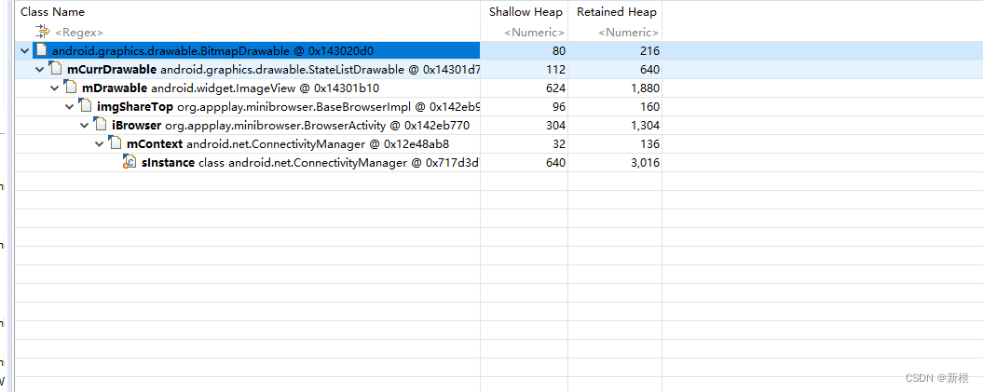The height and width of the screenshot is (392, 983).
Task: Click the Class Name Regex filter field
Action: [x=79, y=32]
